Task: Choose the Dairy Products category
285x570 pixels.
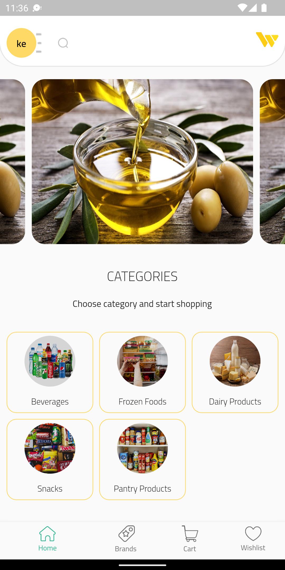Action: [235, 372]
